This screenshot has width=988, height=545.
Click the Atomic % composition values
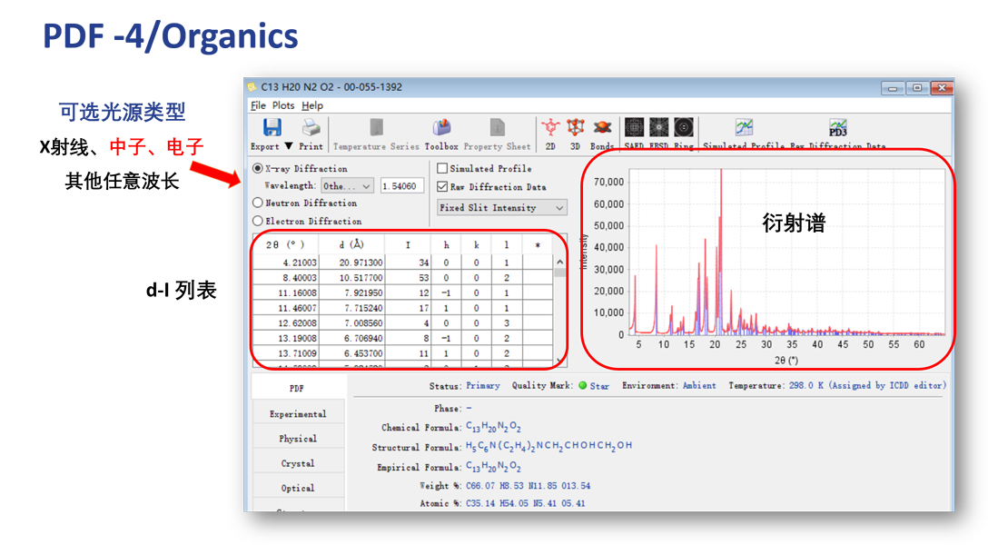(526, 503)
